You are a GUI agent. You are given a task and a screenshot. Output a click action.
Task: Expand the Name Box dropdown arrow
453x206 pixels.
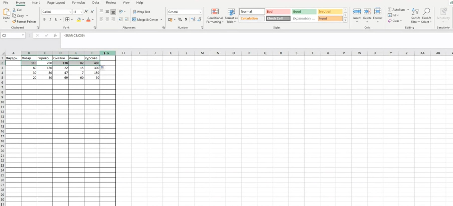23,35
